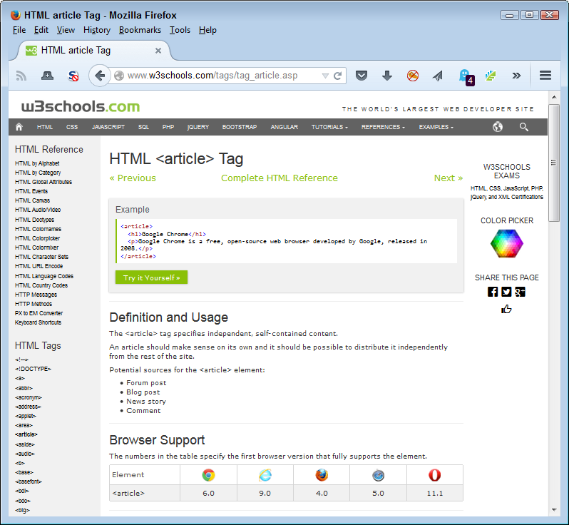
Task: Expand the REFERENCES dropdown menu
Action: tap(383, 127)
